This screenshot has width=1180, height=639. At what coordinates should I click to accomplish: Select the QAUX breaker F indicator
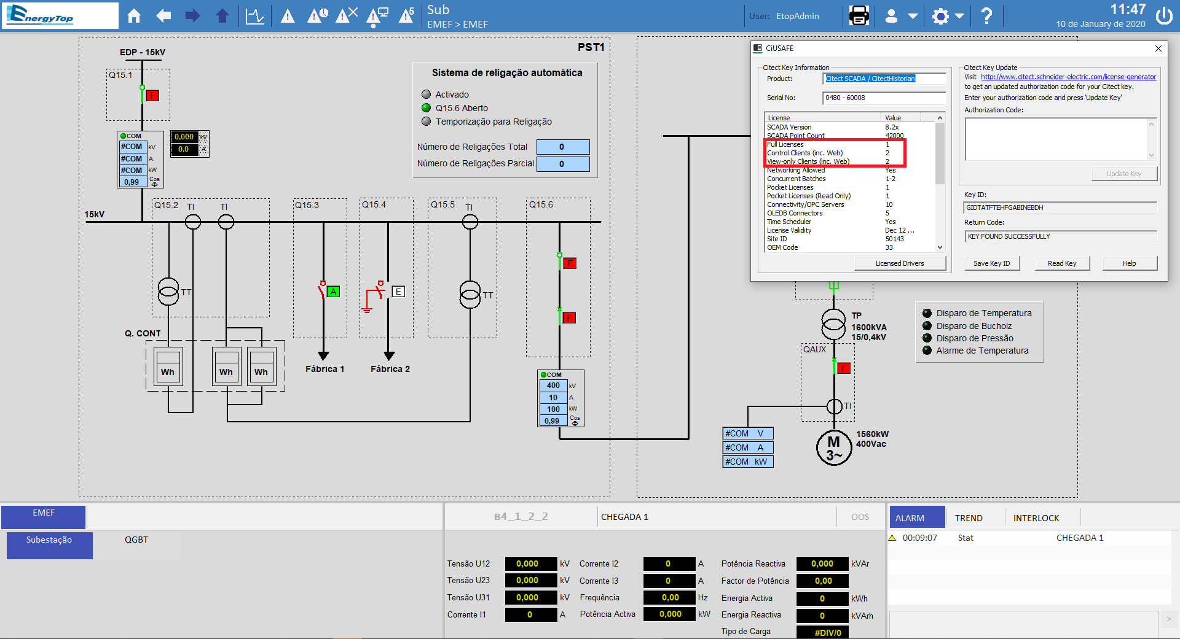click(844, 368)
